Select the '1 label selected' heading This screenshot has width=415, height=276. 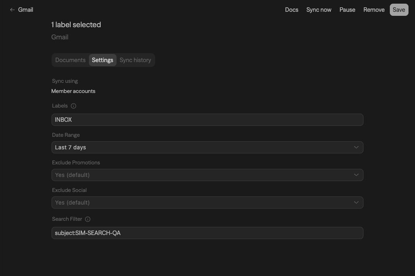(x=76, y=25)
